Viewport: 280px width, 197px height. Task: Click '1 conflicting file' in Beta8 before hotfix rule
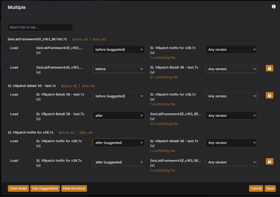click(163, 104)
